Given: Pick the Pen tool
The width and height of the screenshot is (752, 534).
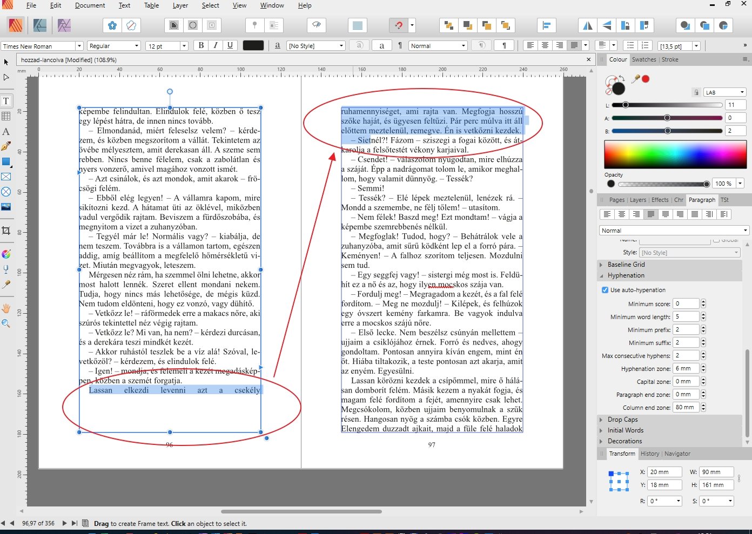Looking at the screenshot, I should click(6, 146).
